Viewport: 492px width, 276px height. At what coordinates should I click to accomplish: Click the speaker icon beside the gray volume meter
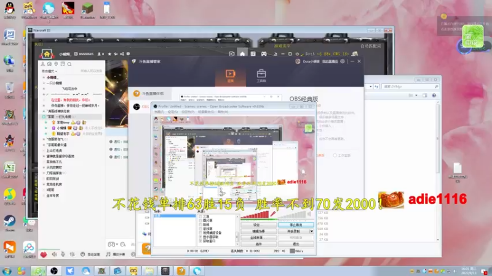(x=309, y=214)
